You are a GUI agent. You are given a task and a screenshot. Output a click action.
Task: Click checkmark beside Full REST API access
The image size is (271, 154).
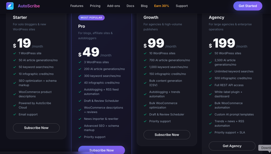(210, 85)
